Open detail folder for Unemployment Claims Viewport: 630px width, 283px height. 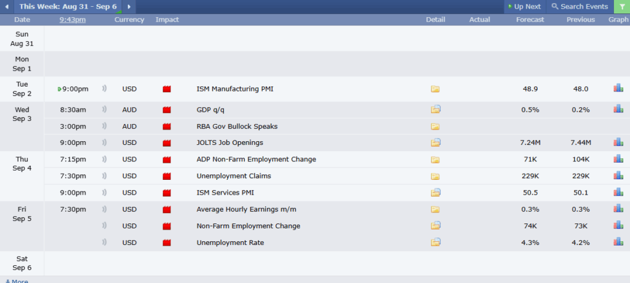[x=435, y=176]
